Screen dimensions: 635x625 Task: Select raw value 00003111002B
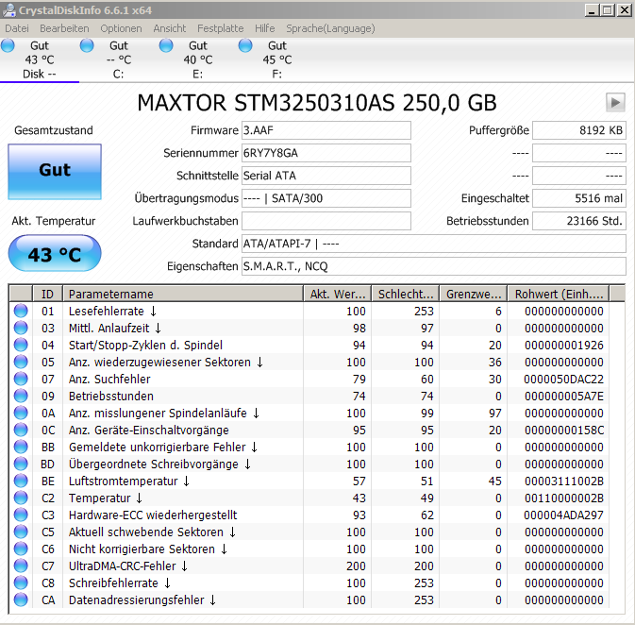point(563,481)
